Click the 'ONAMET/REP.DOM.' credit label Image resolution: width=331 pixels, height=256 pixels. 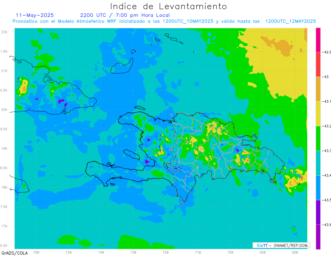tap(291, 245)
